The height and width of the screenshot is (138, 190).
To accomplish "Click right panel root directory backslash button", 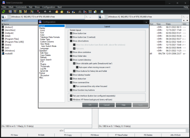I will (x=184, y=17).
